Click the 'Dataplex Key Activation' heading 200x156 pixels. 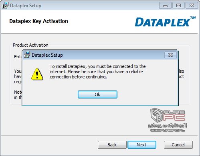point(38,21)
